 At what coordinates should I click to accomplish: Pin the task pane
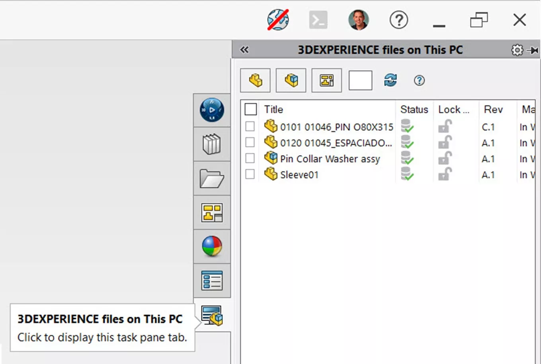(532, 50)
